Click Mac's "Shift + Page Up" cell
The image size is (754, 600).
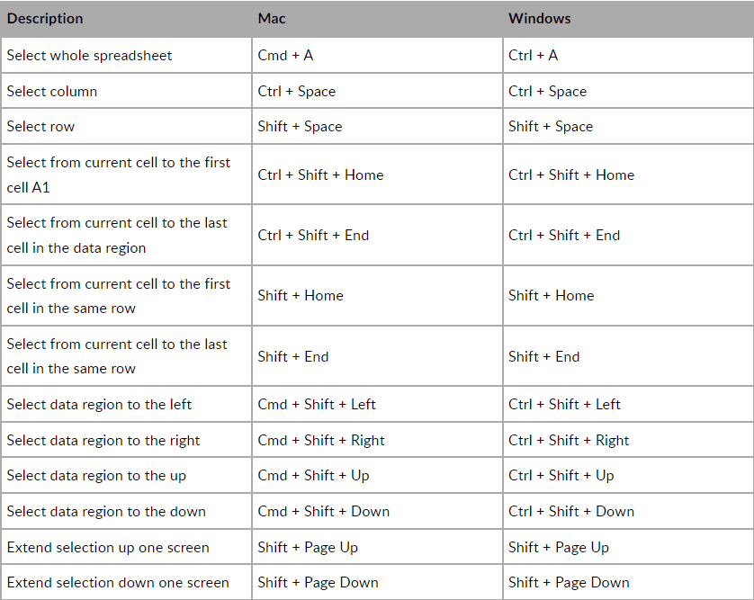[x=308, y=547]
